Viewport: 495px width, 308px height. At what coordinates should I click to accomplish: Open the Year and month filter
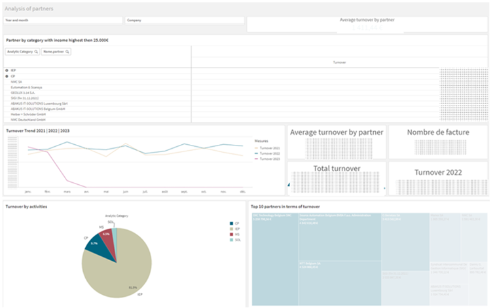pos(63,20)
